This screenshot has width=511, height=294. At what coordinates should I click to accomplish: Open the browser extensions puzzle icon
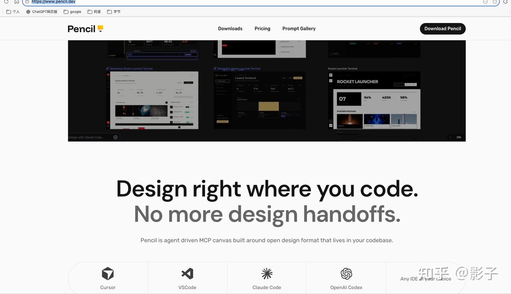click(x=506, y=2)
